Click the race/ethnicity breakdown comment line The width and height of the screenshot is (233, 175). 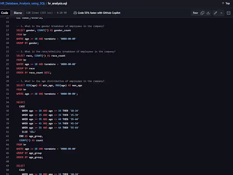pos(66,52)
